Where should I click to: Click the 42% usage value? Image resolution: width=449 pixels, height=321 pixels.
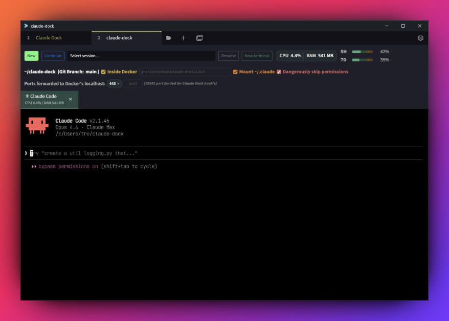point(385,52)
